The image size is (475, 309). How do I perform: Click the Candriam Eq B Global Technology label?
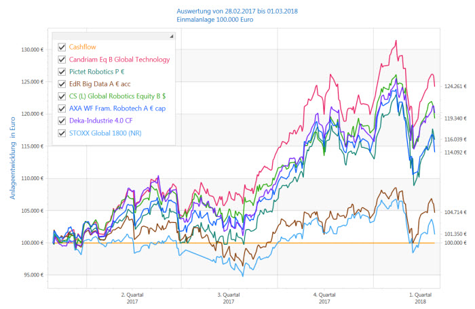click(x=119, y=60)
